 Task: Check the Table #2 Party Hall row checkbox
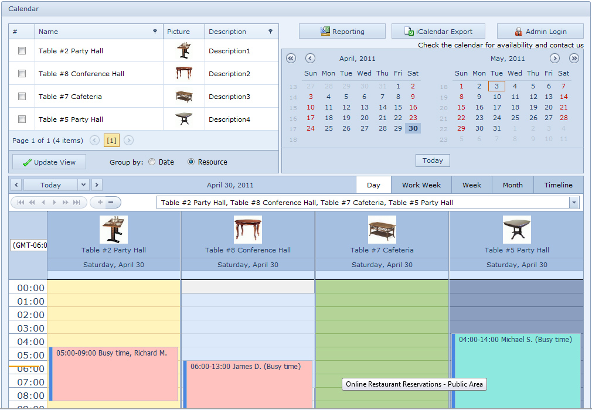(x=21, y=50)
